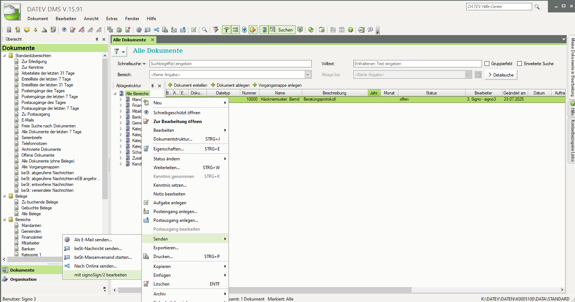
Task: Open the Kontextbezogene Links side tab
Action: pyautogui.click(x=572, y=141)
